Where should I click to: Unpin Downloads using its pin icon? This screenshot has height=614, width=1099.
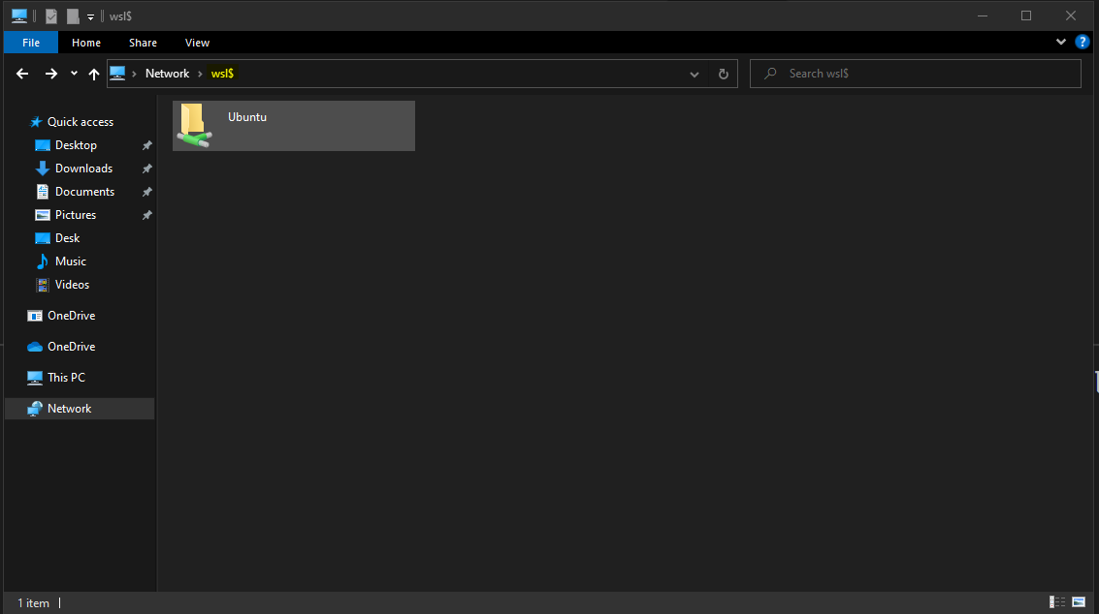point(147,169)
